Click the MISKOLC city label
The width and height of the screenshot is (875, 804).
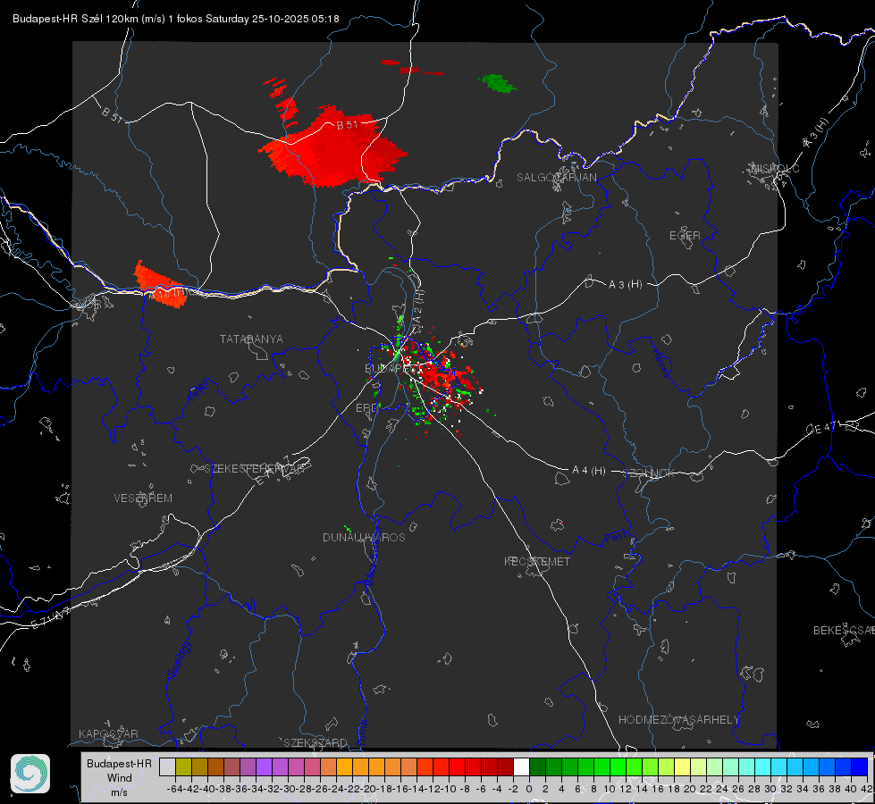(775, 168)
